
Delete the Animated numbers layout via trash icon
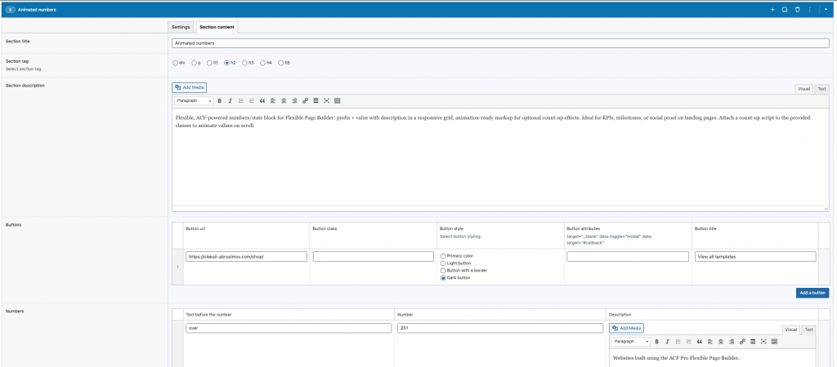point(798,10)
